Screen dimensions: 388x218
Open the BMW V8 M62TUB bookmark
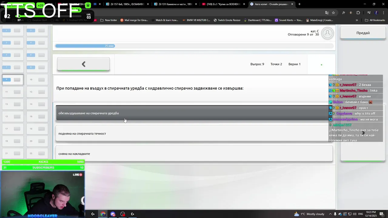click(x=196, y=20)
